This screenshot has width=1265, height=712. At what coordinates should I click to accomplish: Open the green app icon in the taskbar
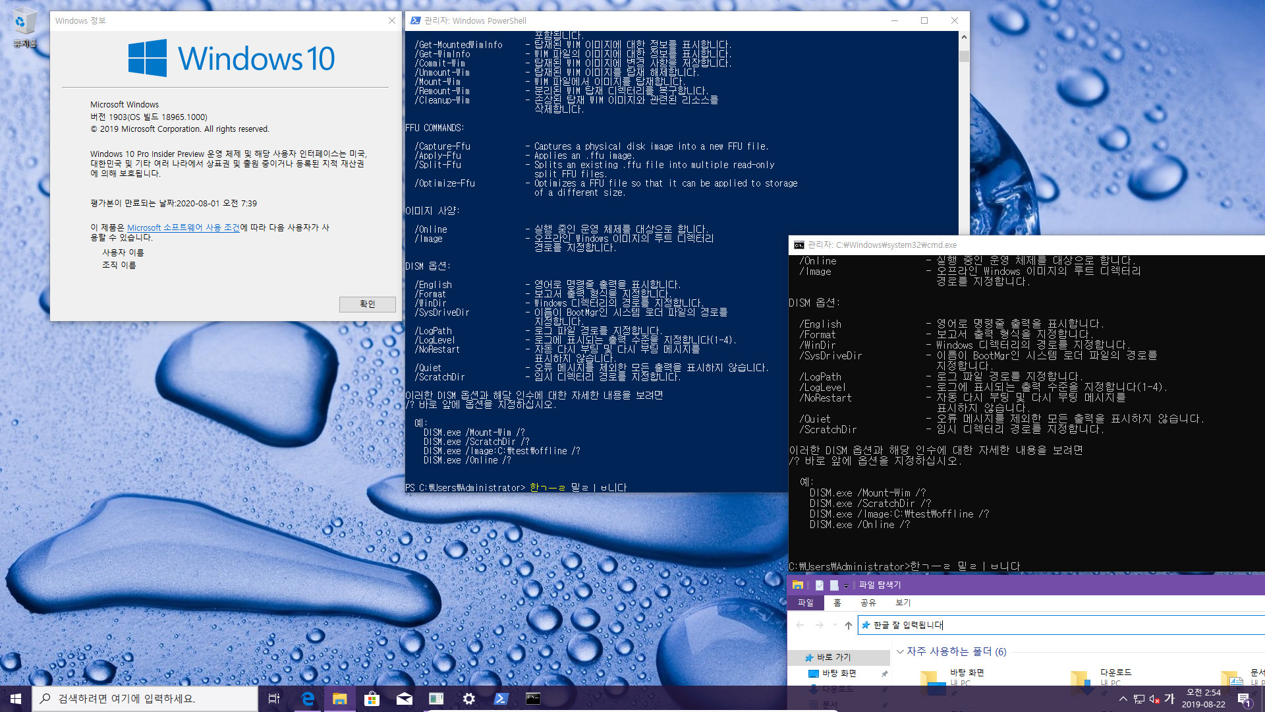point(436,699)
